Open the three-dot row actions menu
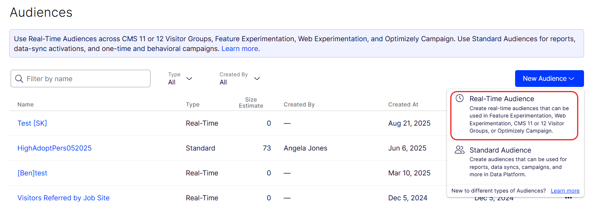 (x=568, y=198)
